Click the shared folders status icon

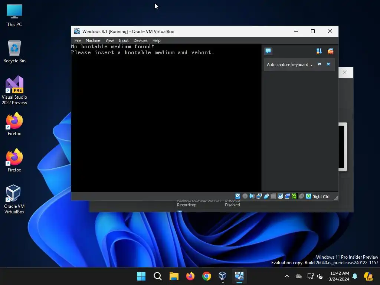[x=273, y=196]
